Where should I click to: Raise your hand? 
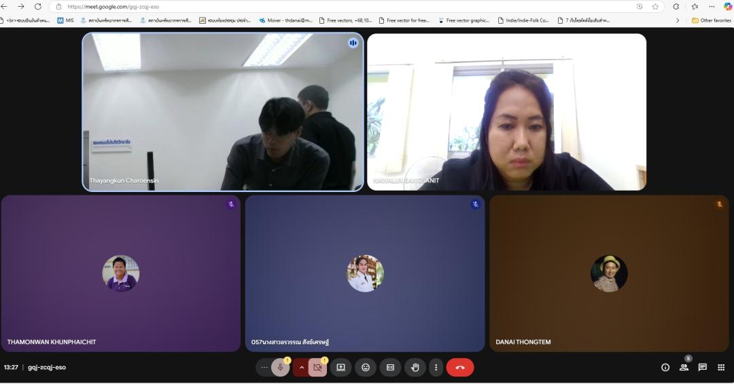(x=415, y=368)
